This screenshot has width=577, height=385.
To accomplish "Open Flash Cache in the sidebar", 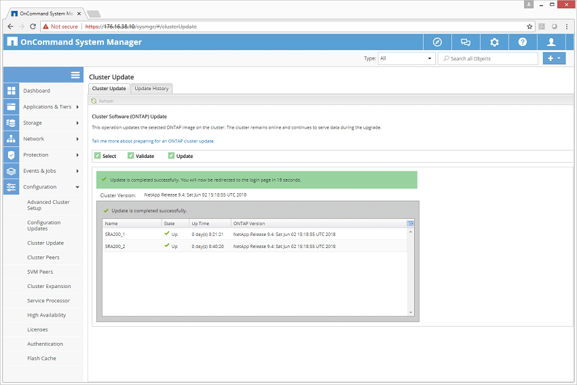I will (41, 358).
